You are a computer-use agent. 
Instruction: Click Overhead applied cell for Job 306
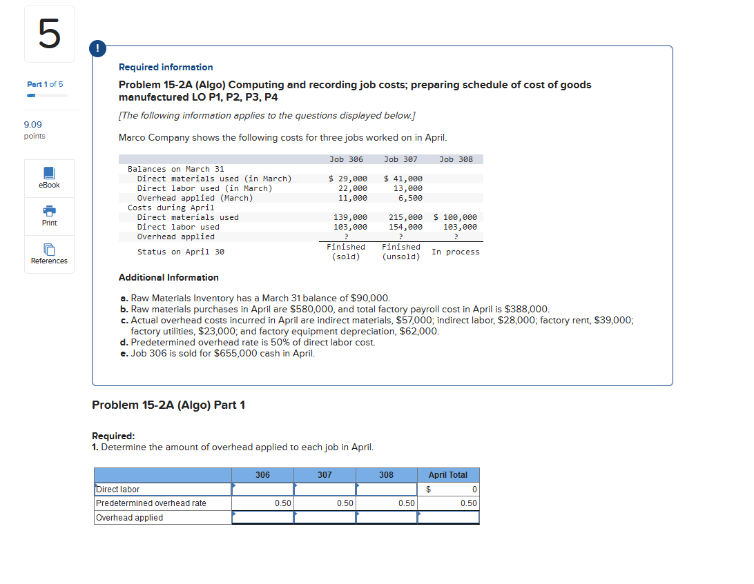pyautogui.click(x=262, y=517)
